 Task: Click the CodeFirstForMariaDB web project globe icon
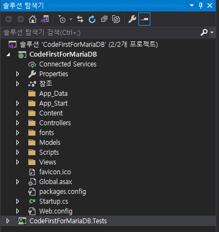[22, 54]
